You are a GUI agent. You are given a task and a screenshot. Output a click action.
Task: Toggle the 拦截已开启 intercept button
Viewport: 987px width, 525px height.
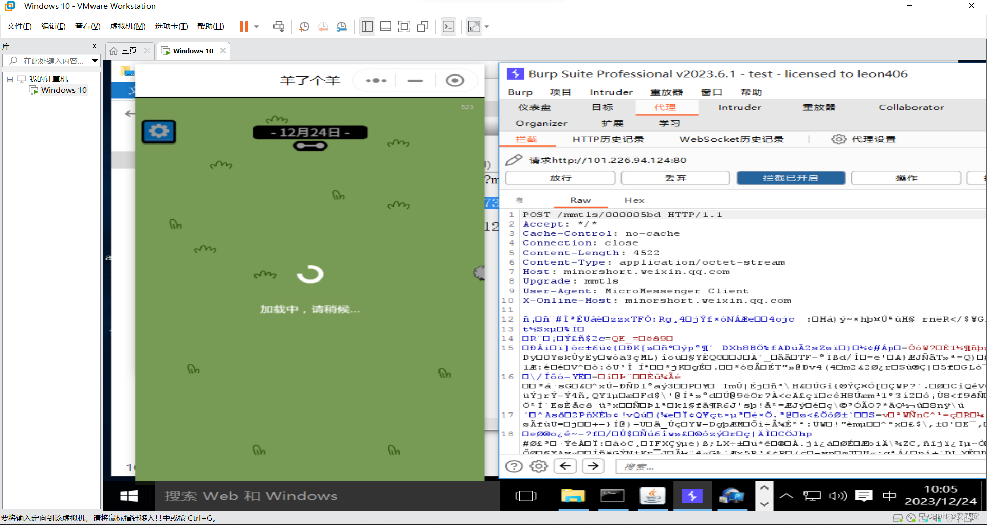point(791,178)
